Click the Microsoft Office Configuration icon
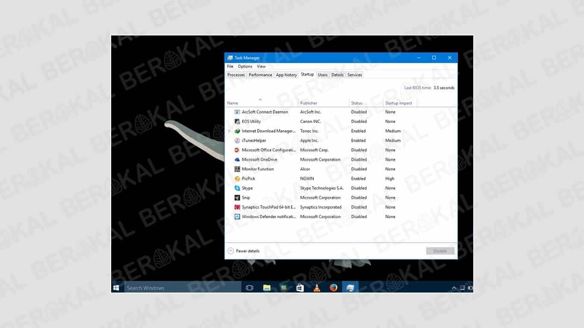This screenshot has height=328, width=584. pyautogui.click(x=237, y=150)
